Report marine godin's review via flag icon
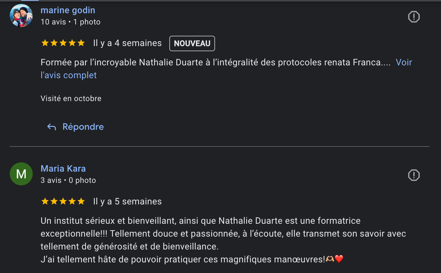441x273 pixels. tap(414, 17)
